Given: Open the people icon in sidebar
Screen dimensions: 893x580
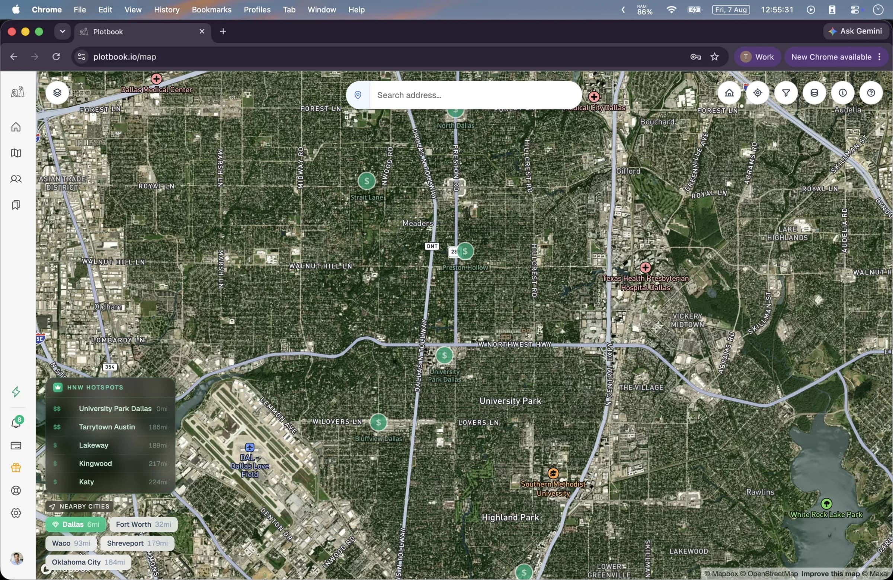Looking at the screenshot, I should (x=16, y=179).
